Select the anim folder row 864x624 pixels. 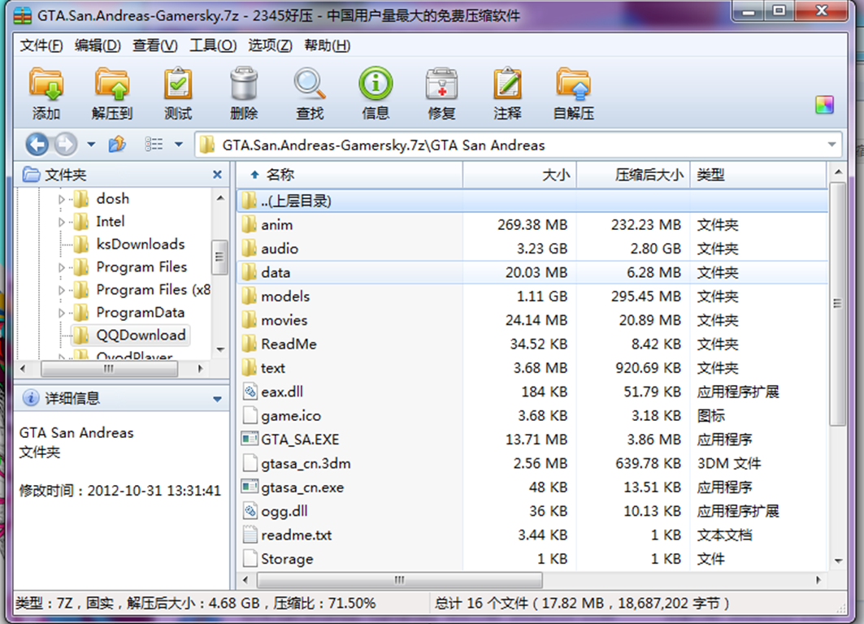[533, 225]
